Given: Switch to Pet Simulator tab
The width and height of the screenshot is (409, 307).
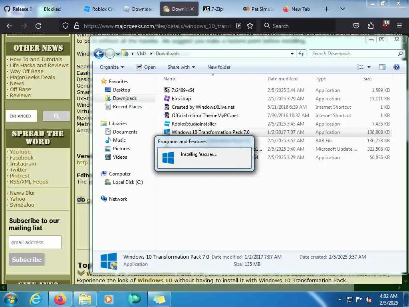Looking at the screenshot, I should coord(258,9).
